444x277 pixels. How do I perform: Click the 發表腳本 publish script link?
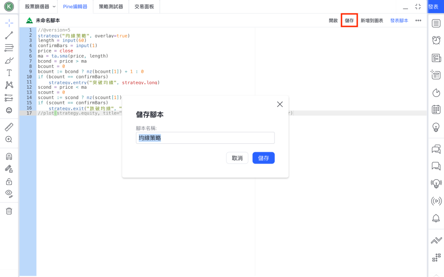click(x=399, y=20)
